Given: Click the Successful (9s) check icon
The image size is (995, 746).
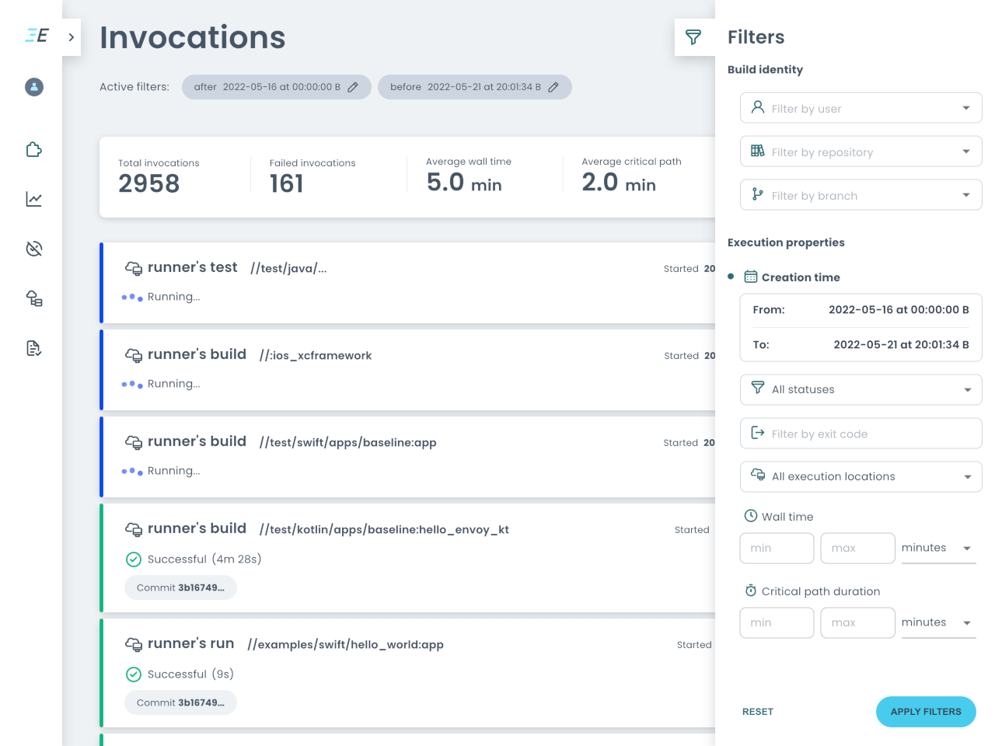Looking at the screenshot, I should [x=134, y=675].
